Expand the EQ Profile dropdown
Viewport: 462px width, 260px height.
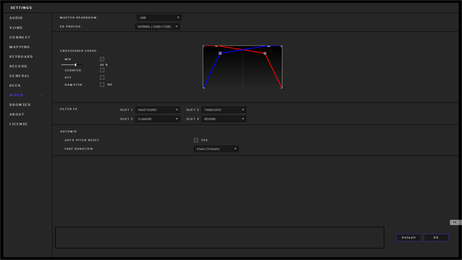[x=157, y=27]
